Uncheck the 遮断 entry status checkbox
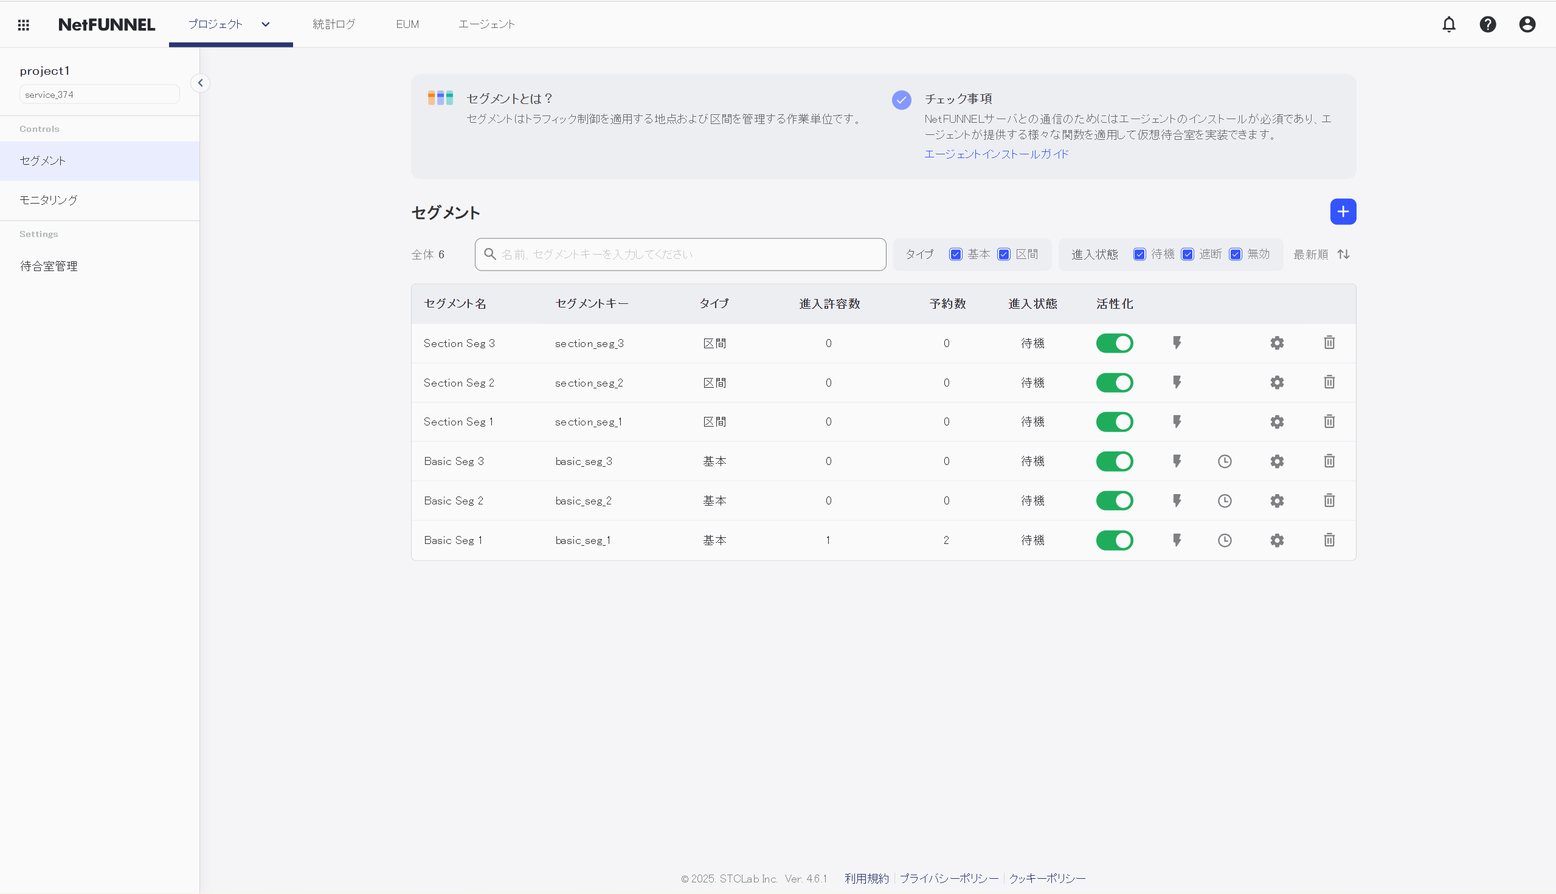Image resolution: width=1556 pixels, height=894 pixels. pyautogui.click(x=1188, y=253)
